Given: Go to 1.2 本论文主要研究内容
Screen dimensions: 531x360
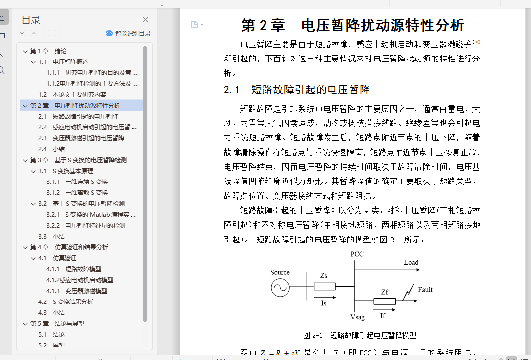Looking at the screenshot, I should click(72, 94).
